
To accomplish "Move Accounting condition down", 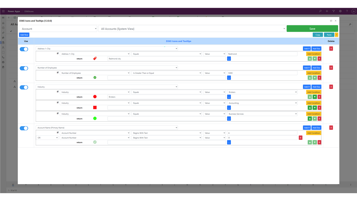I will tap(315, 108).
